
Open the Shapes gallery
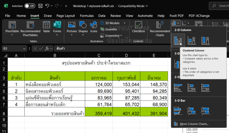(83, 29)
